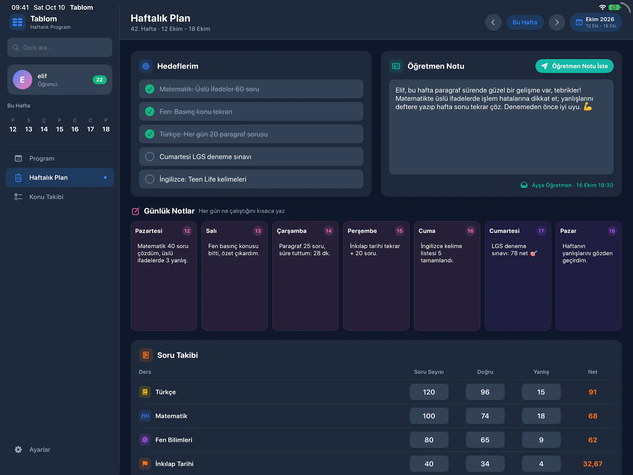This screenshot has height=475, width=633.
Task: Click the Öğretmen Notu card icon
Action: pyautogui.click(x=396, y=66)
